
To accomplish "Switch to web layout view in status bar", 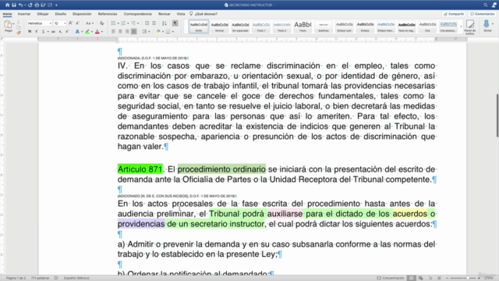I will pos(421,278).
